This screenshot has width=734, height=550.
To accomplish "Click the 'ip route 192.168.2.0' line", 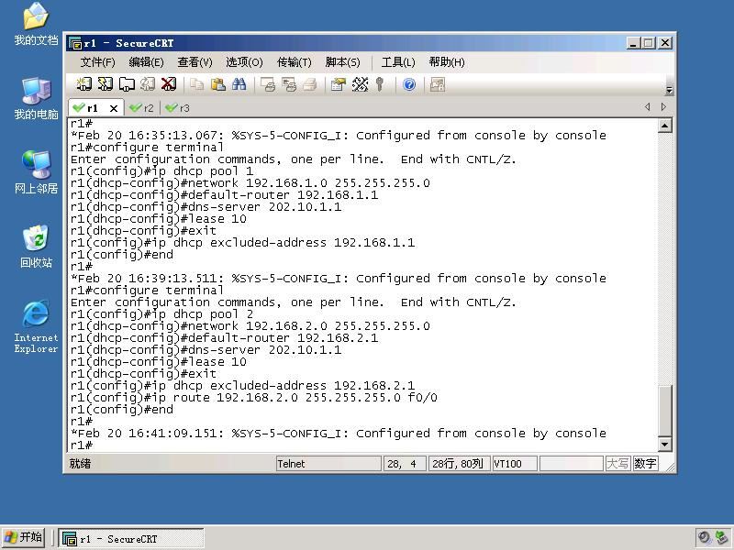I will click(x=254, y=398).
